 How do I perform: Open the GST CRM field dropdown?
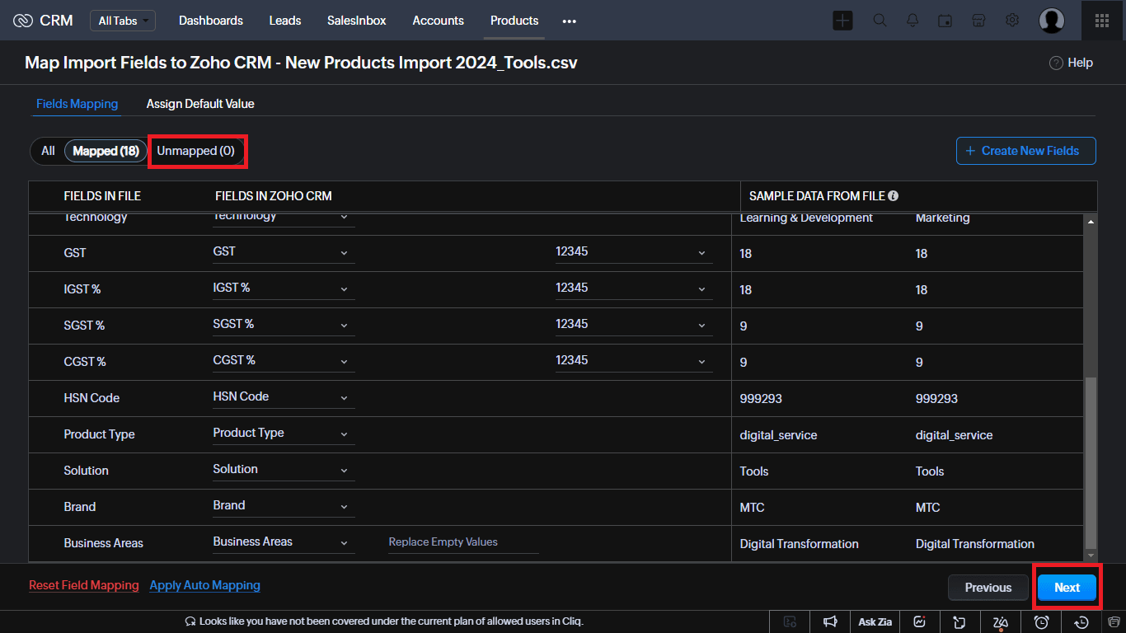pos(284,252)
